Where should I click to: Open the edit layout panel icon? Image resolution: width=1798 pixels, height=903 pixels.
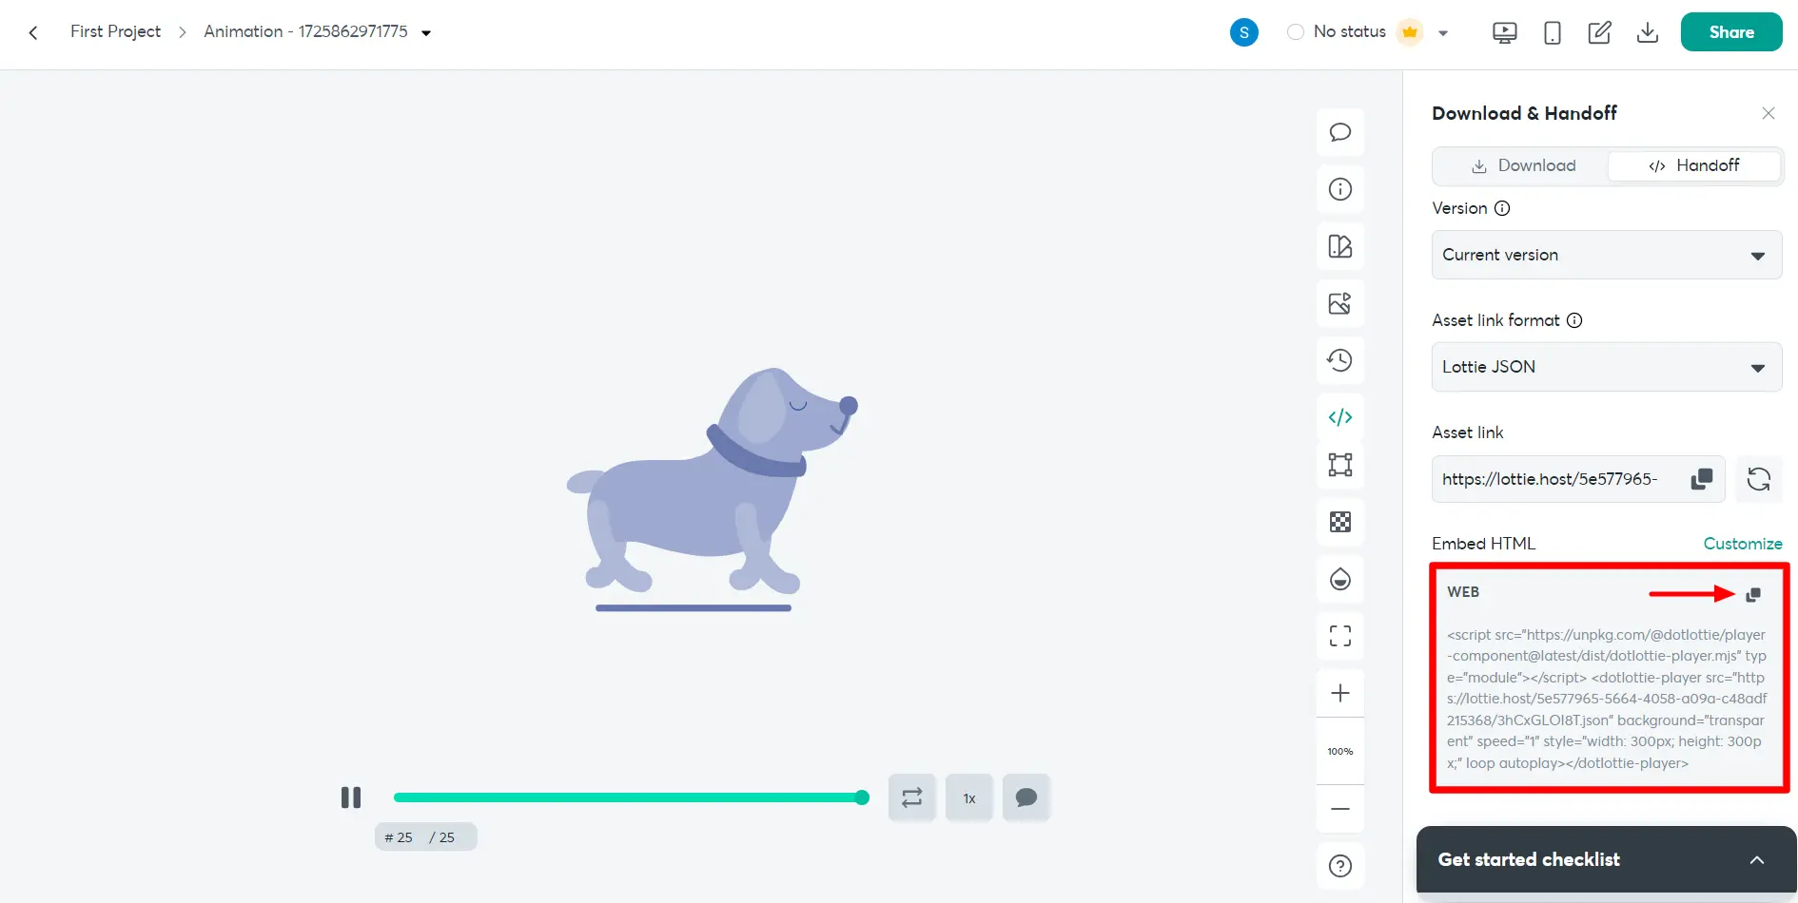(x=1340, y=246)
